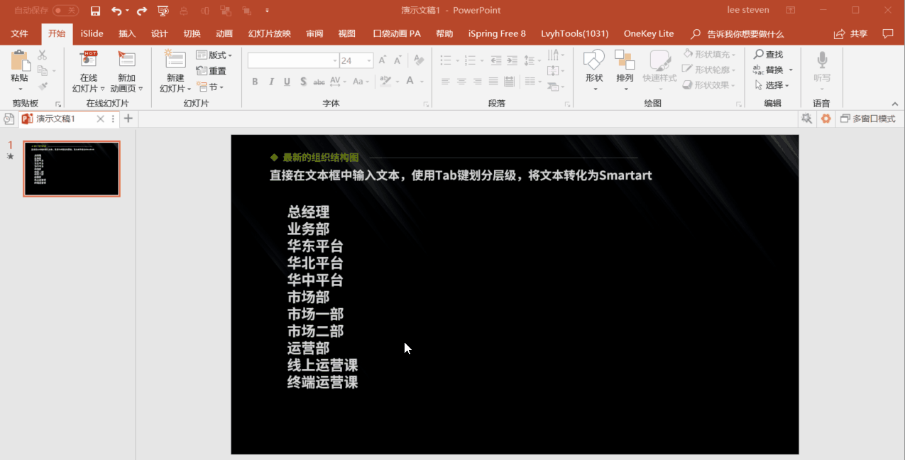Screen dimensions: 905x460
Task: Click the orange gear icon in tab bar
Action: (826, 119)
